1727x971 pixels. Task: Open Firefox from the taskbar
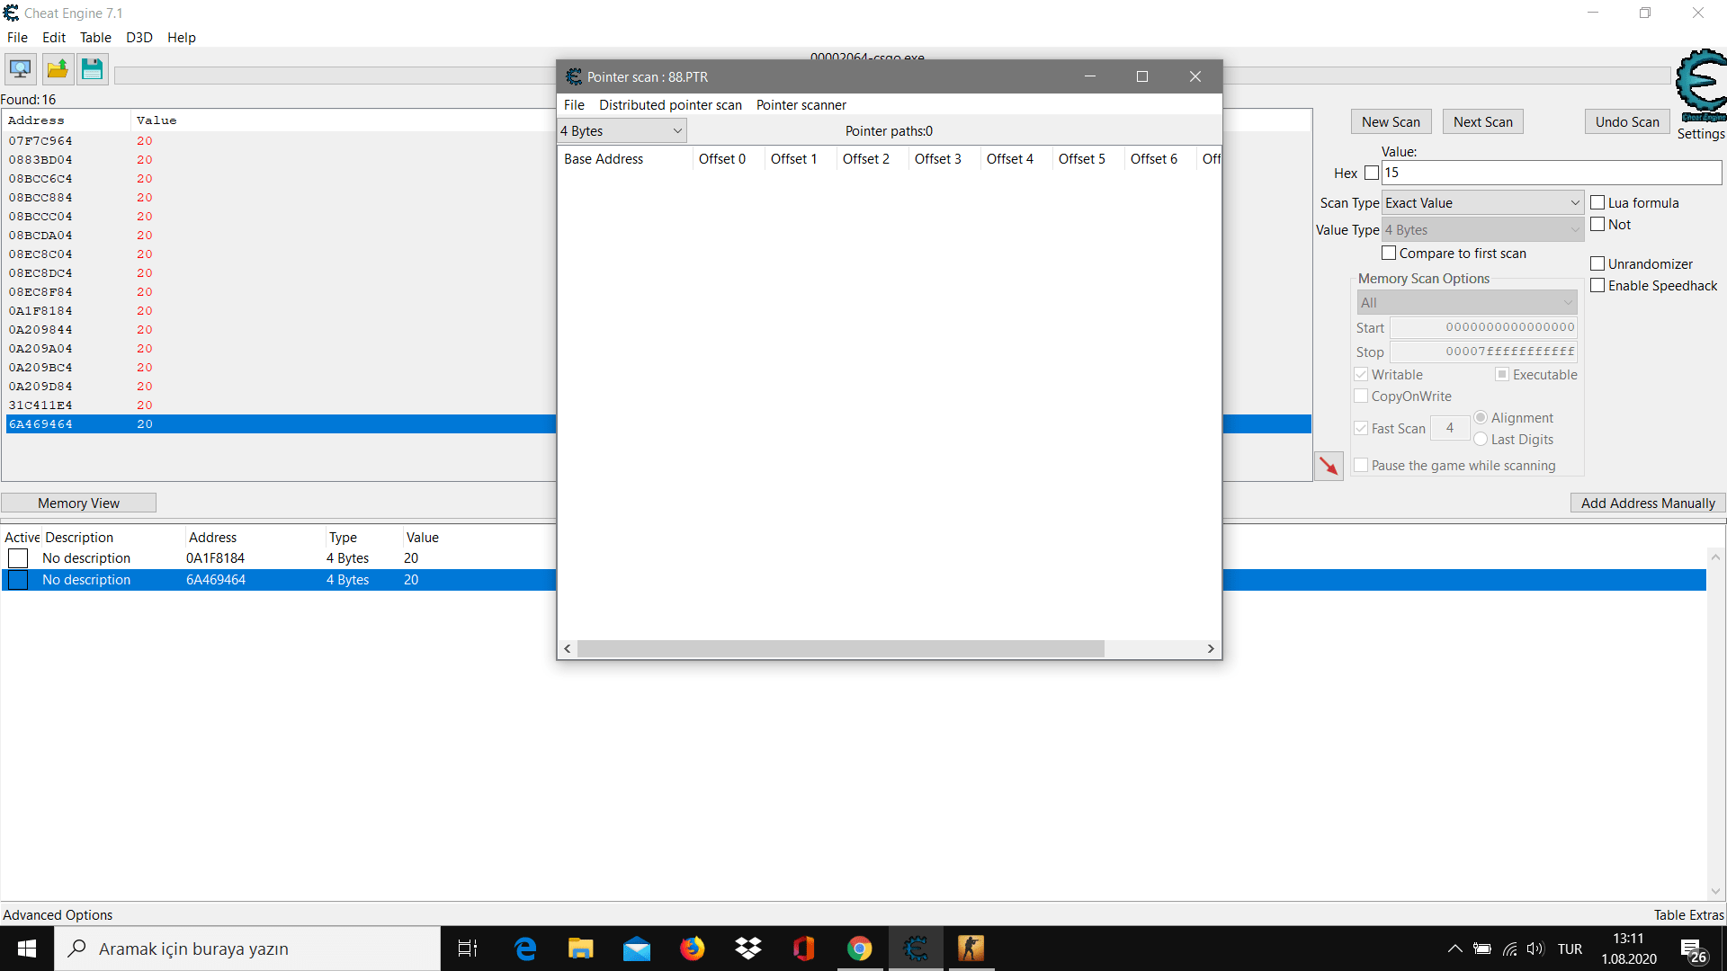click(692, 949)
